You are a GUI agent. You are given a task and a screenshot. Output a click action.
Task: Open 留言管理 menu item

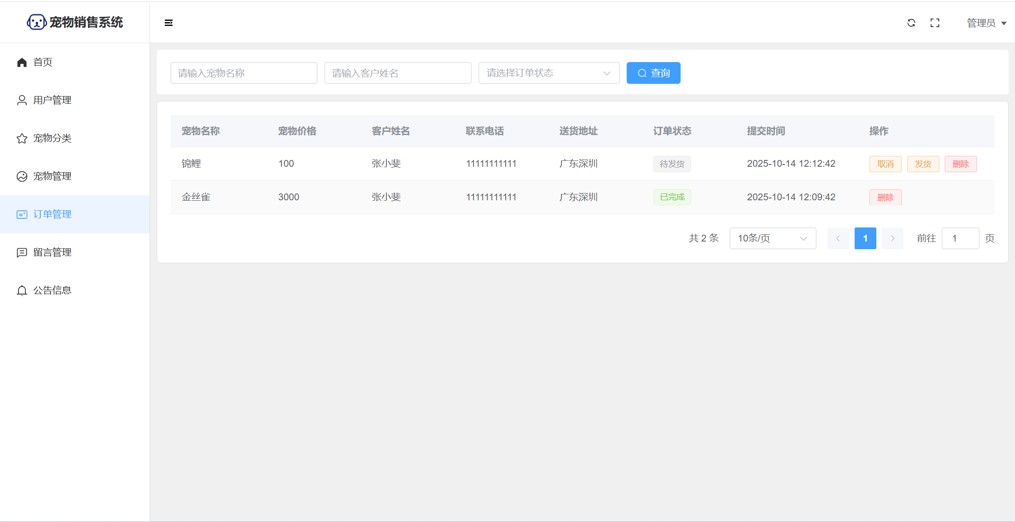point(52,252)
